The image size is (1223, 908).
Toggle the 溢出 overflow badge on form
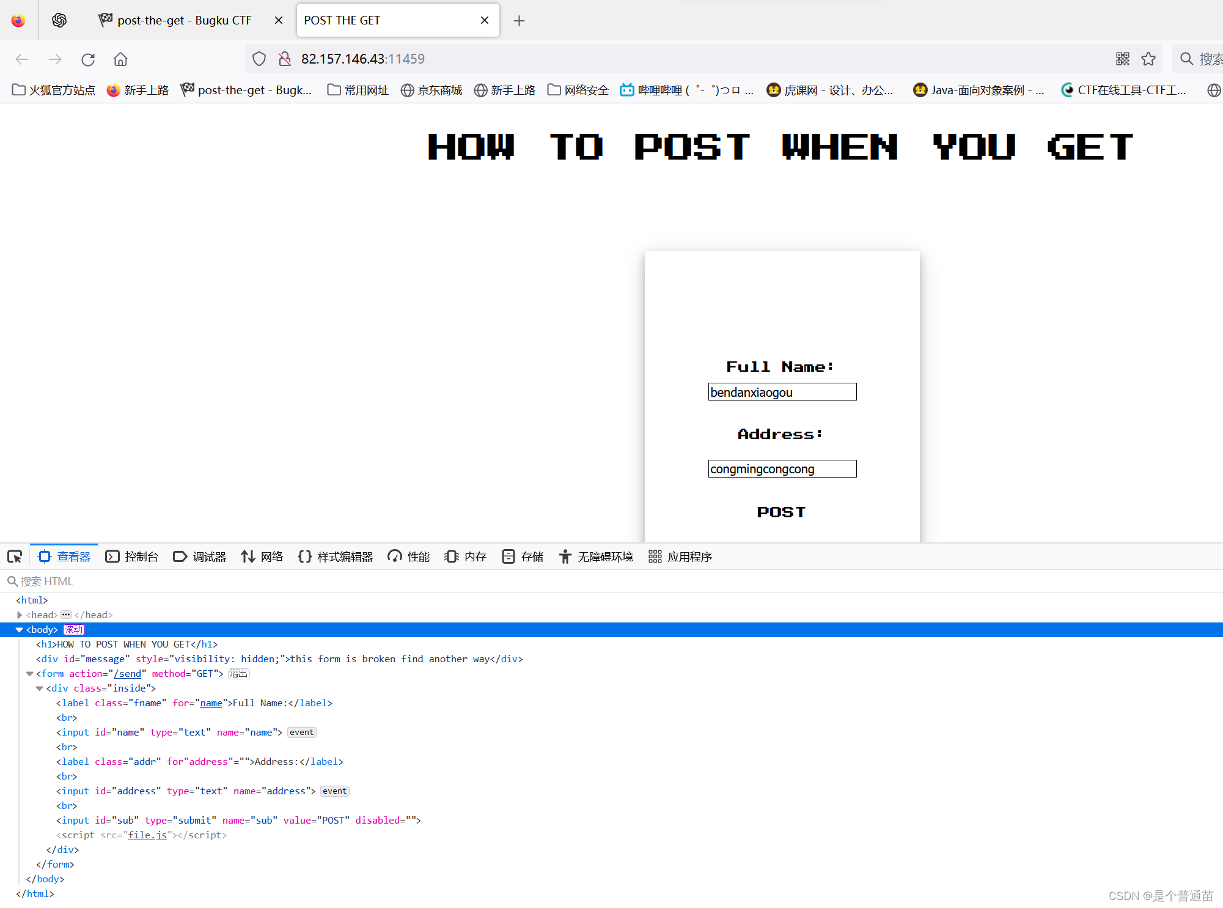[239, 674]
